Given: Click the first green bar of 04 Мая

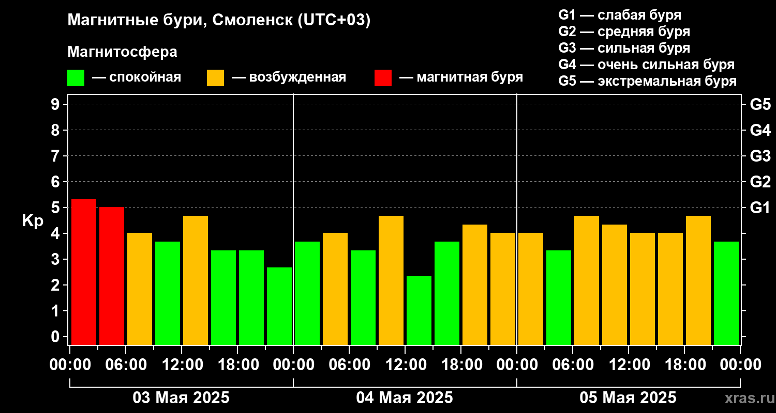Looking at the screenshot, I should [x=307, y=293].
